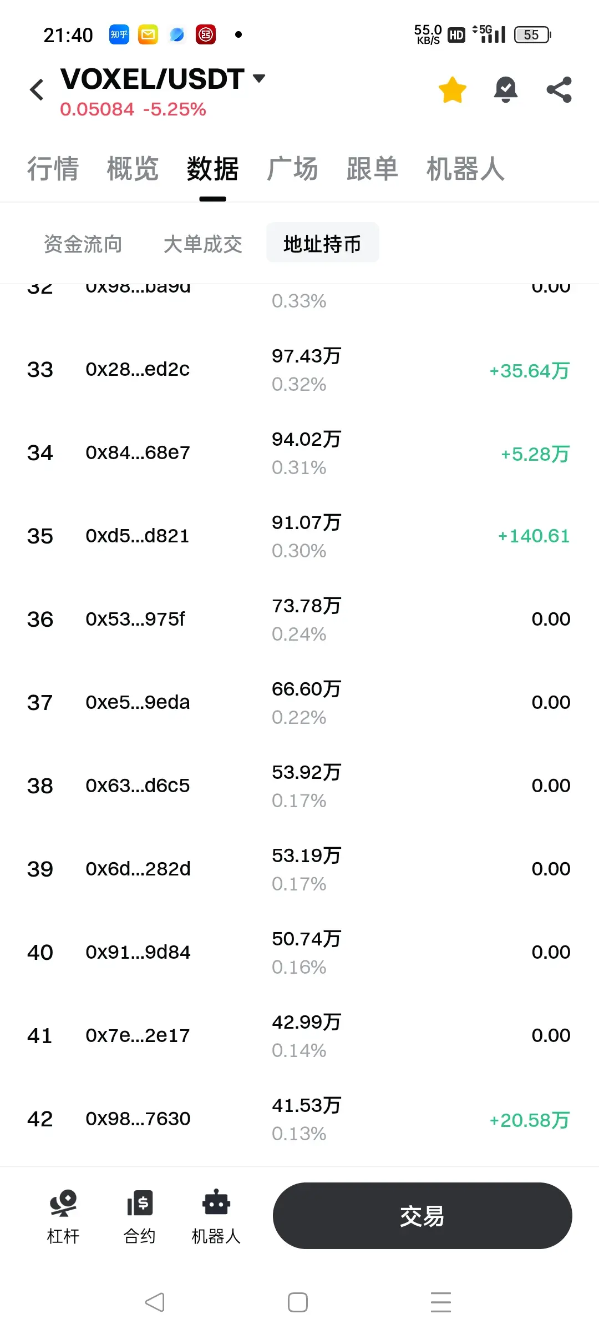The image size is (599, 1339).
Task: Select the 资金流向 sub-tab
Action: tap(83, 244)
